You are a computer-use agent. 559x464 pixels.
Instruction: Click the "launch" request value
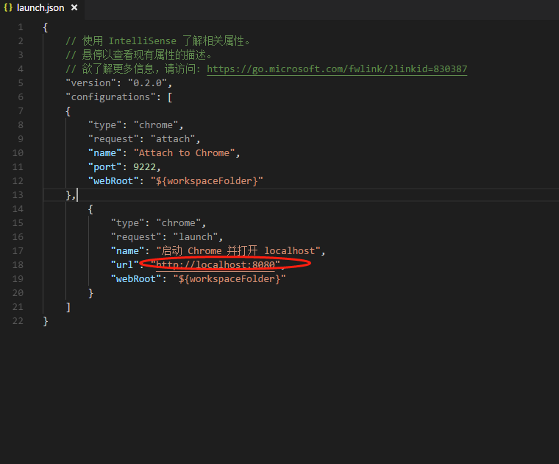click(x=196, y=237)
